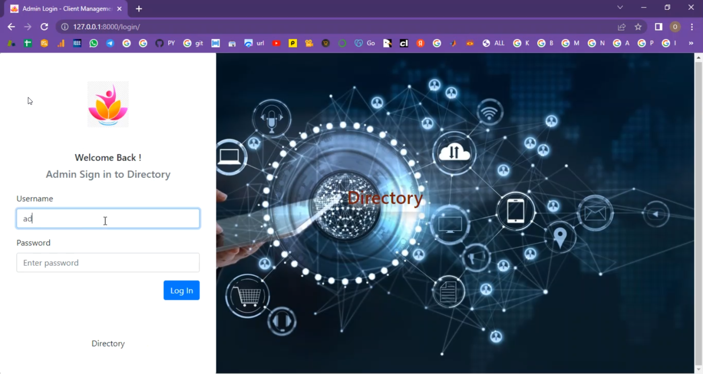The image size is (703, 374).
Task: Open the GitHub PY bookmark
Action: [x=165, y=43]
